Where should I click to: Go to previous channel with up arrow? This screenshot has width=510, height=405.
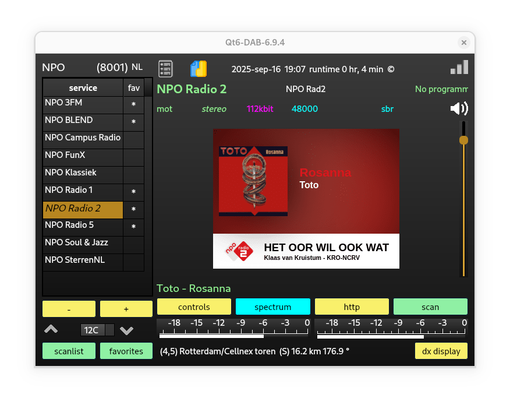coord(51,330)
